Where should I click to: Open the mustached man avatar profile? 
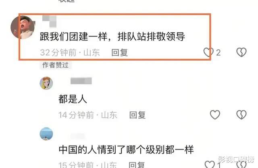coord(23,27)
